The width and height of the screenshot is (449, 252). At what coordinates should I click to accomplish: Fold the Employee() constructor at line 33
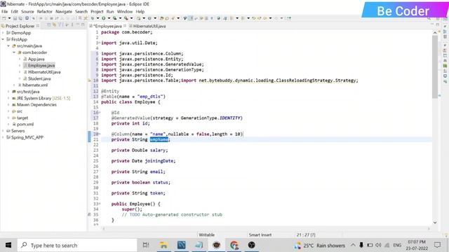tap(100, 204)
